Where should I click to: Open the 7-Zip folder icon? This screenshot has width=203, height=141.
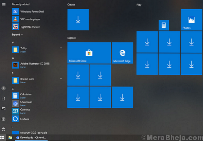pos(15,50)
